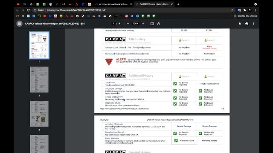273x153 pixels.
Task: Click the address bar file path
Action: point(76,10)
